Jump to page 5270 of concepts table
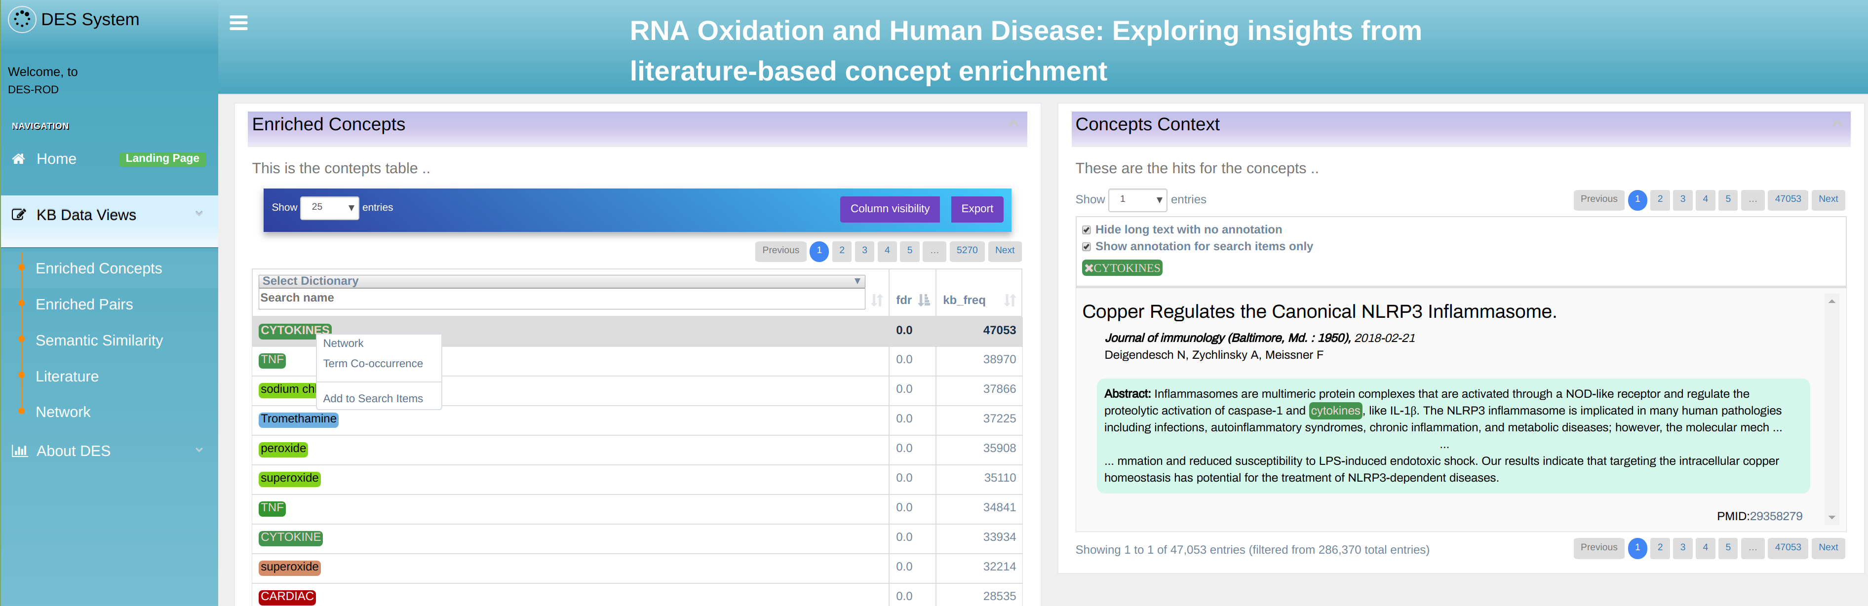The width and height of the screenshot is (1868, 606). tap(967, 251)
